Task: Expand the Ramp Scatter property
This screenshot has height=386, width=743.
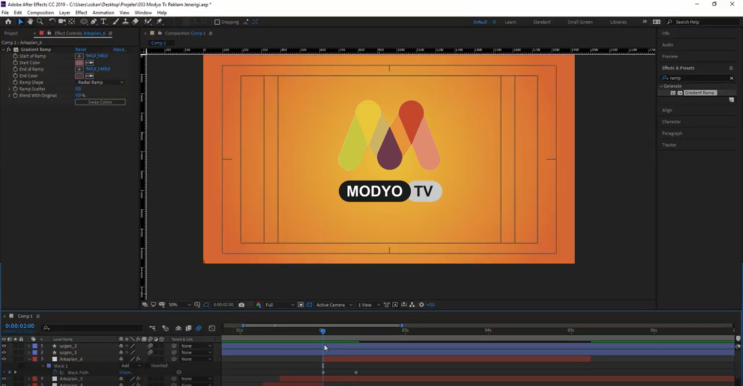Action: pos(9,89)
